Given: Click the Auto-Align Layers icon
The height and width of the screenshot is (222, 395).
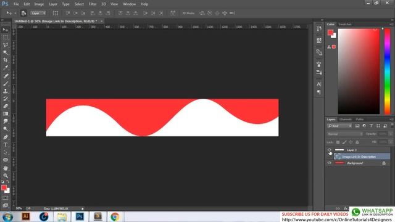Looking at the screenshot, I should coord(173,13).
